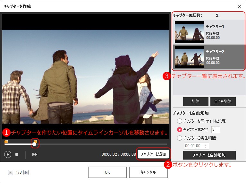Confirm with the OK button
The width and height of the screenshot is (246, 183).
coord(107,172)
